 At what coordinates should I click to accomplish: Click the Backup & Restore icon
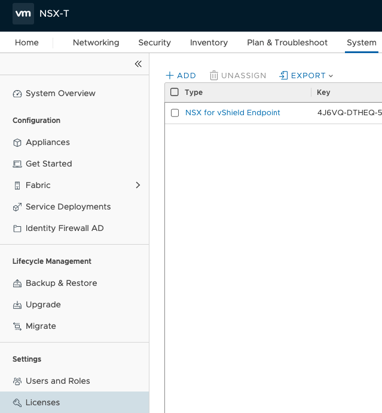tap(17, 283)
